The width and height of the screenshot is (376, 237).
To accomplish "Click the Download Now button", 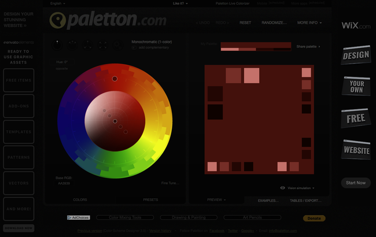I will point(19,228).
